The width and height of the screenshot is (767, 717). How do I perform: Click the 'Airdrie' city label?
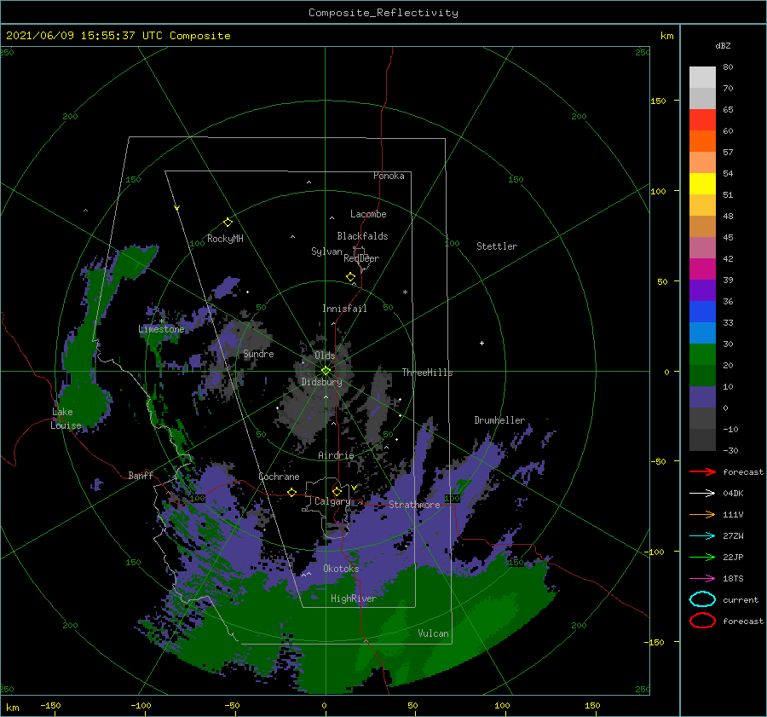(336, 455)
